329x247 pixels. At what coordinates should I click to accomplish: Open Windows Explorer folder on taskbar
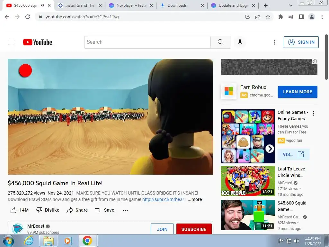coord(49,241)
